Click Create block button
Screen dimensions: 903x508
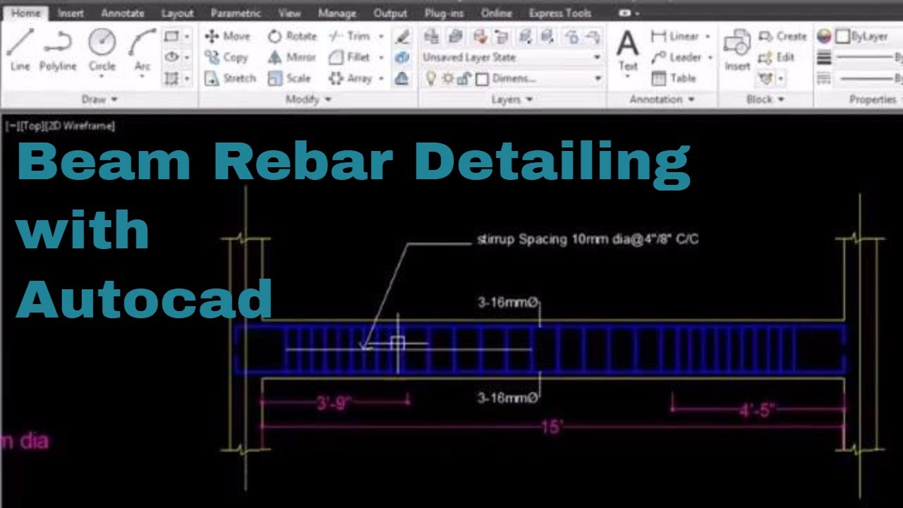pyautogui.click(x=782, y=36)
